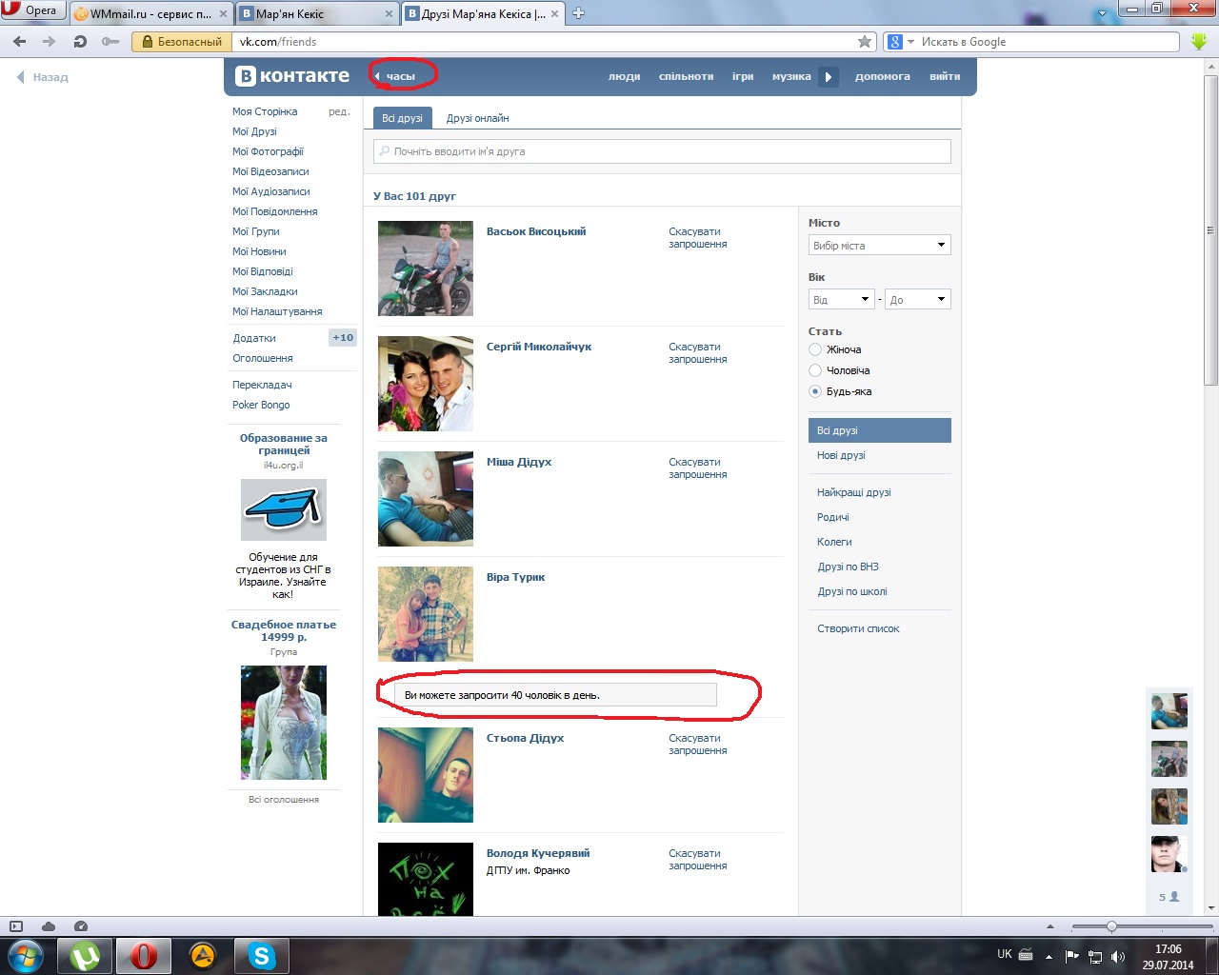This screenshot has height=975, width=1219.
Task: Go back with the browser back arrow
Action: point(20,42)
